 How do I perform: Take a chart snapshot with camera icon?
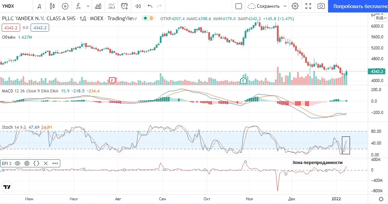tap(321, 6)
